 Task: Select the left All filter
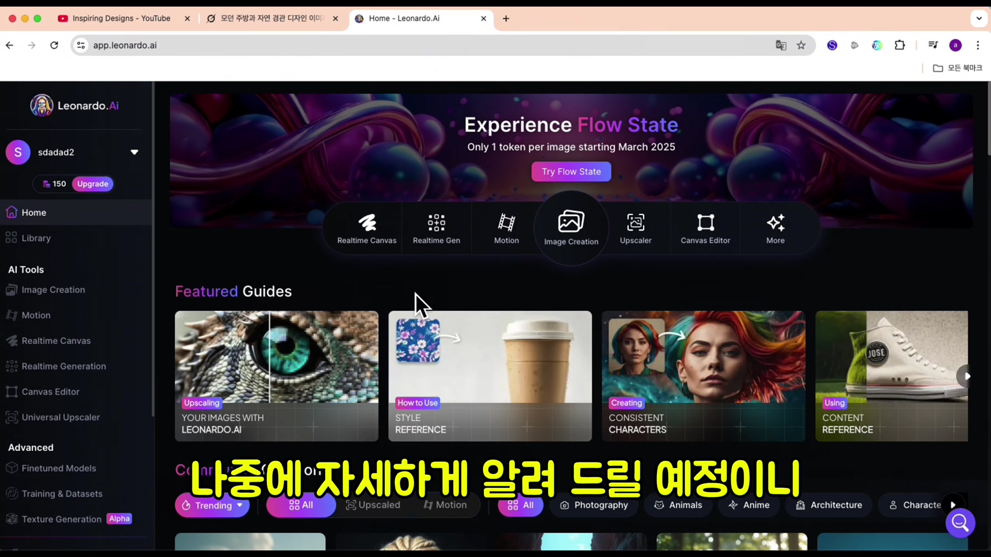click(301, 505)
